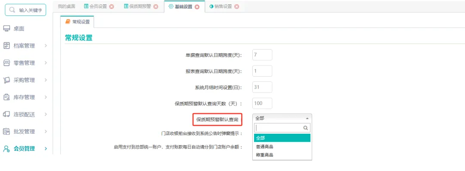The width and height of the screenshot is (465, 171).
Task: Click the magnifier icon in keyword search
Action: [x=12, y=10]
